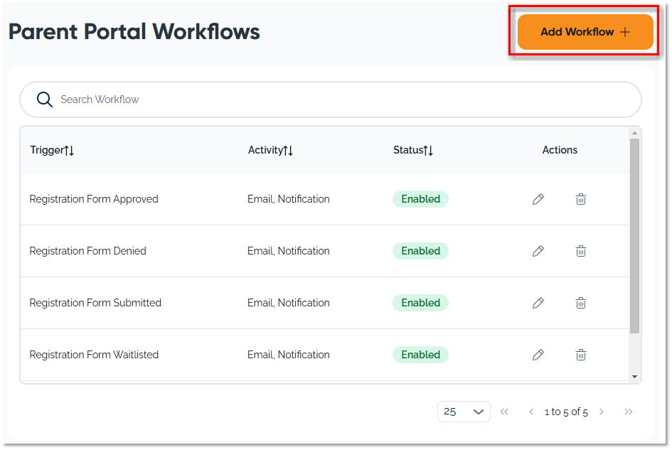Delete Registration Form Submitted workflow
The width and height of the screenshot is (672, 450).
pyautogui.click(x=581, y=303)
